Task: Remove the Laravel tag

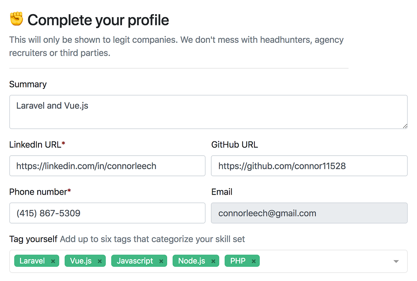Action: click(x=53, y=260)
